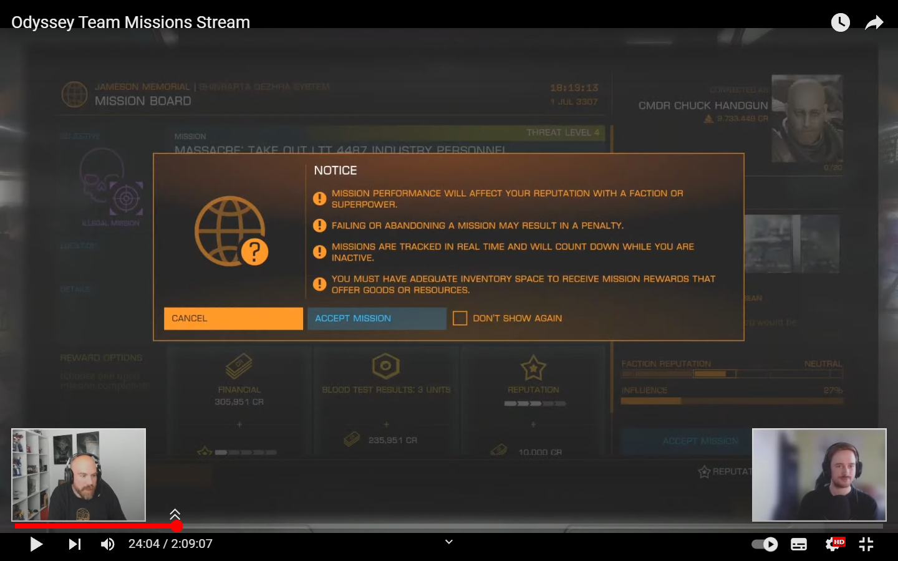Click the Threat Level 4 label
This screenshot has height=561, width=898.
point(562,132)
